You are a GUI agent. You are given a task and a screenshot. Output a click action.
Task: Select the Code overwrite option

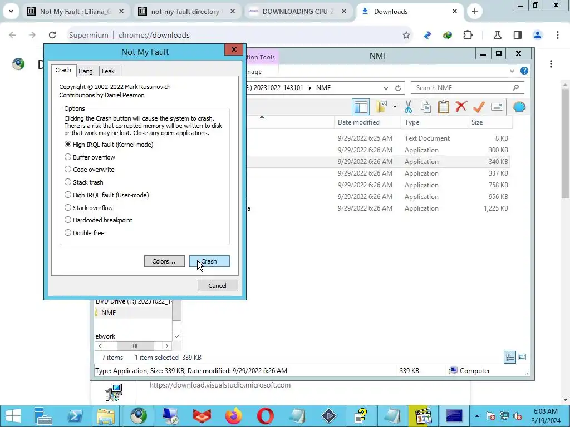point(89,170)
